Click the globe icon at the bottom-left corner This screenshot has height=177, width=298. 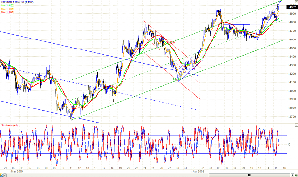pyautogui.click(x=2, y=175)
